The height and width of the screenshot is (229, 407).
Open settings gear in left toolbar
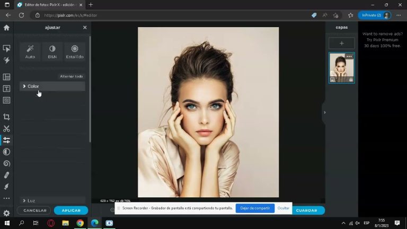point(6,213)
